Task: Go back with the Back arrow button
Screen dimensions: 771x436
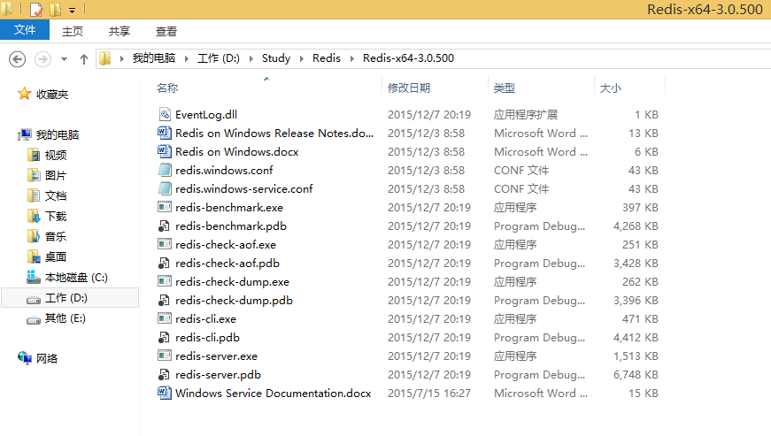Action: coord(17,59)
